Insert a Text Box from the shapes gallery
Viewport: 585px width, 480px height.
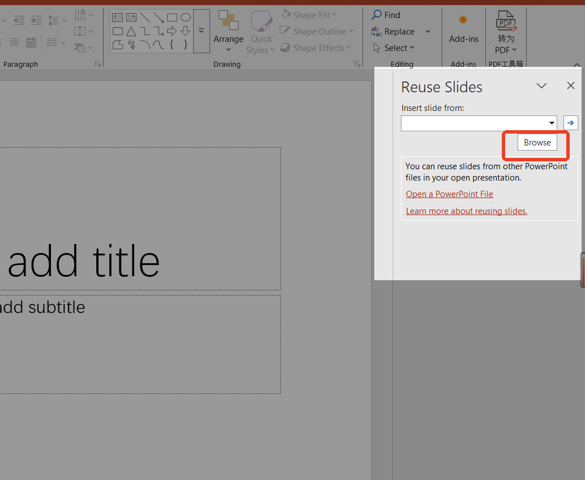pyautogui.click(x=117, y=17)
